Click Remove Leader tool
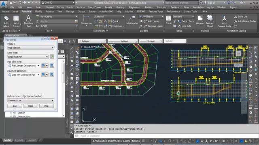This screenshot has height=145, width=259. [x=154, y=26]
